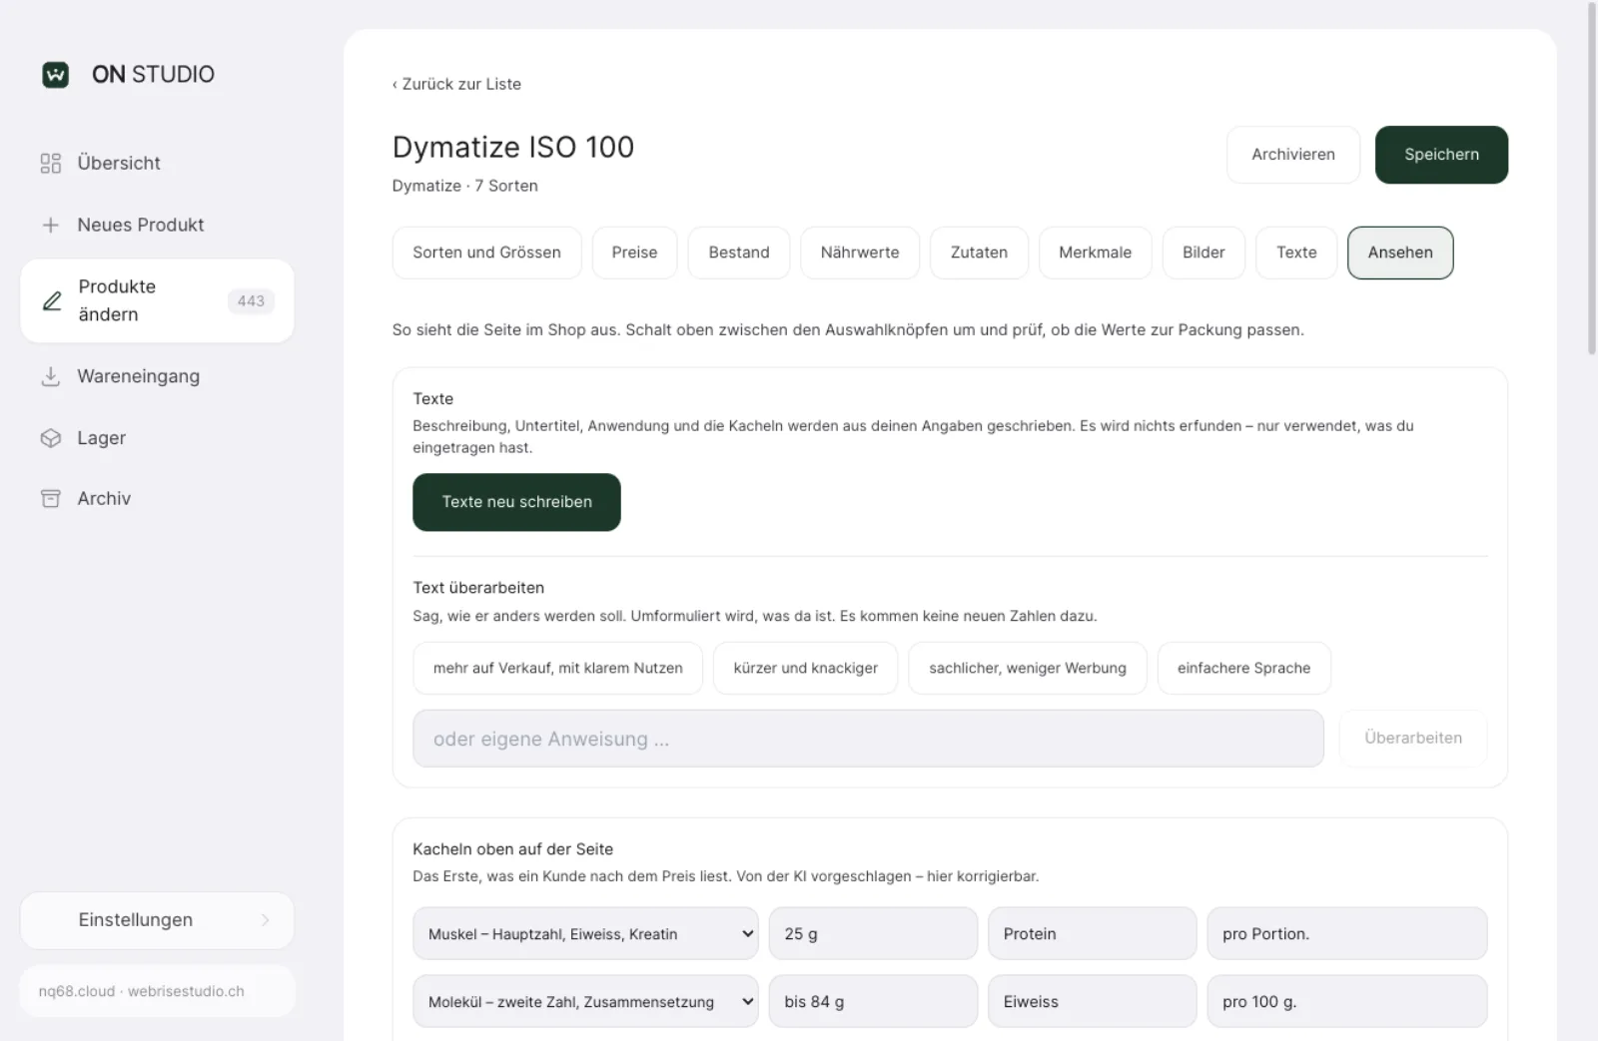Click the Archiv box icon
The width and height of the screenshot is (1598, 1041).
point(51,498)
